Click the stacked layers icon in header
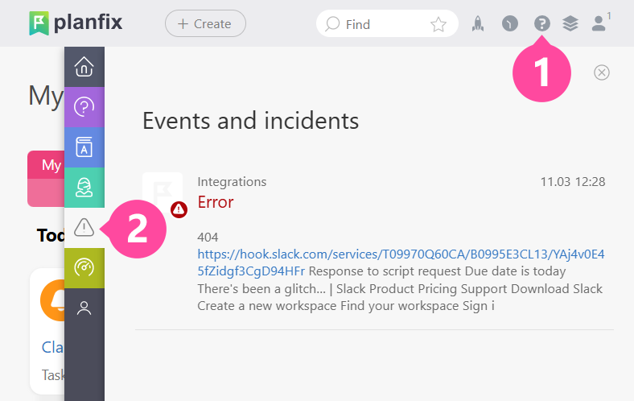This screenshot has height=401, width=634. click(x=570, y=24)
